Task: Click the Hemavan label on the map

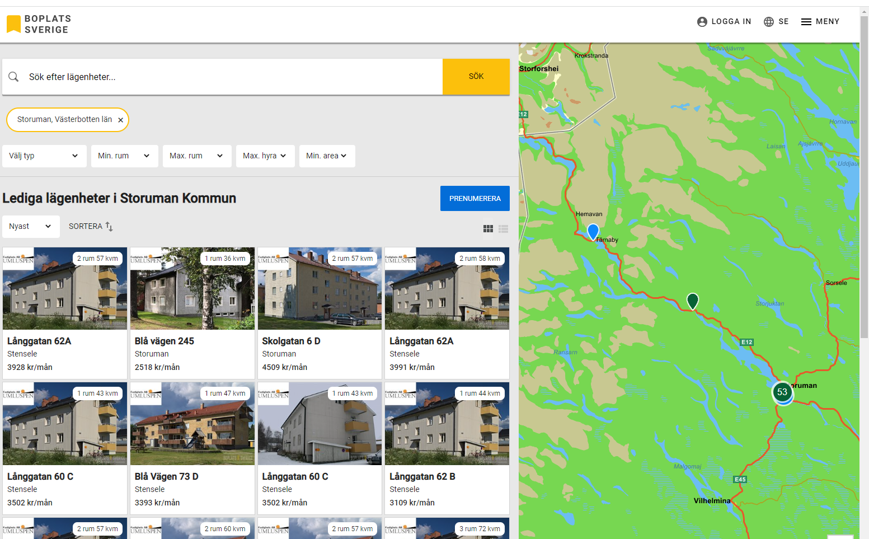Action: (589, 214)
